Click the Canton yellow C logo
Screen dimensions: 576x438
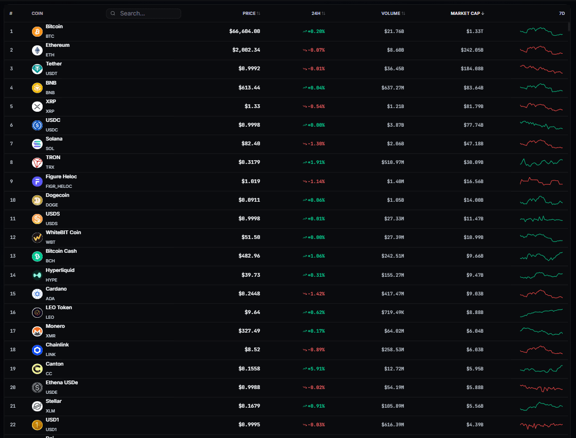37,369
